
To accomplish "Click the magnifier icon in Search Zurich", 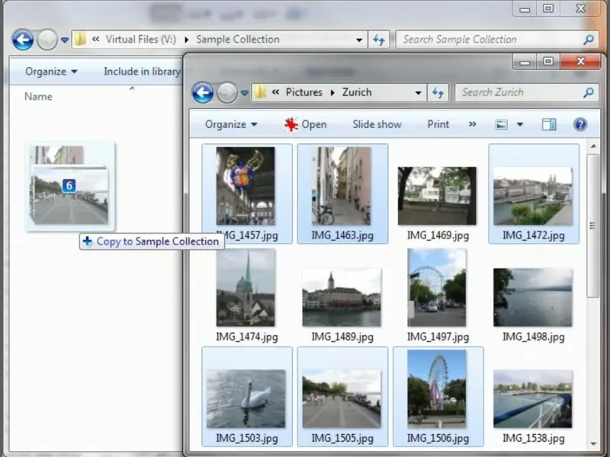I will [589, 93].
